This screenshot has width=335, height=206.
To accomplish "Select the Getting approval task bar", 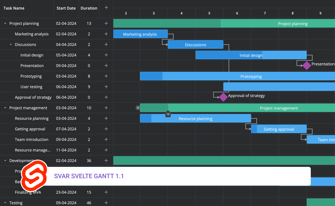I will point(279,129).
